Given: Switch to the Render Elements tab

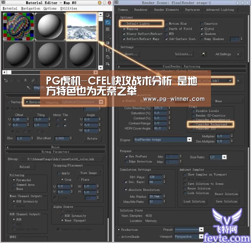Looking at the screenshot, I should (x=166, y=10).
